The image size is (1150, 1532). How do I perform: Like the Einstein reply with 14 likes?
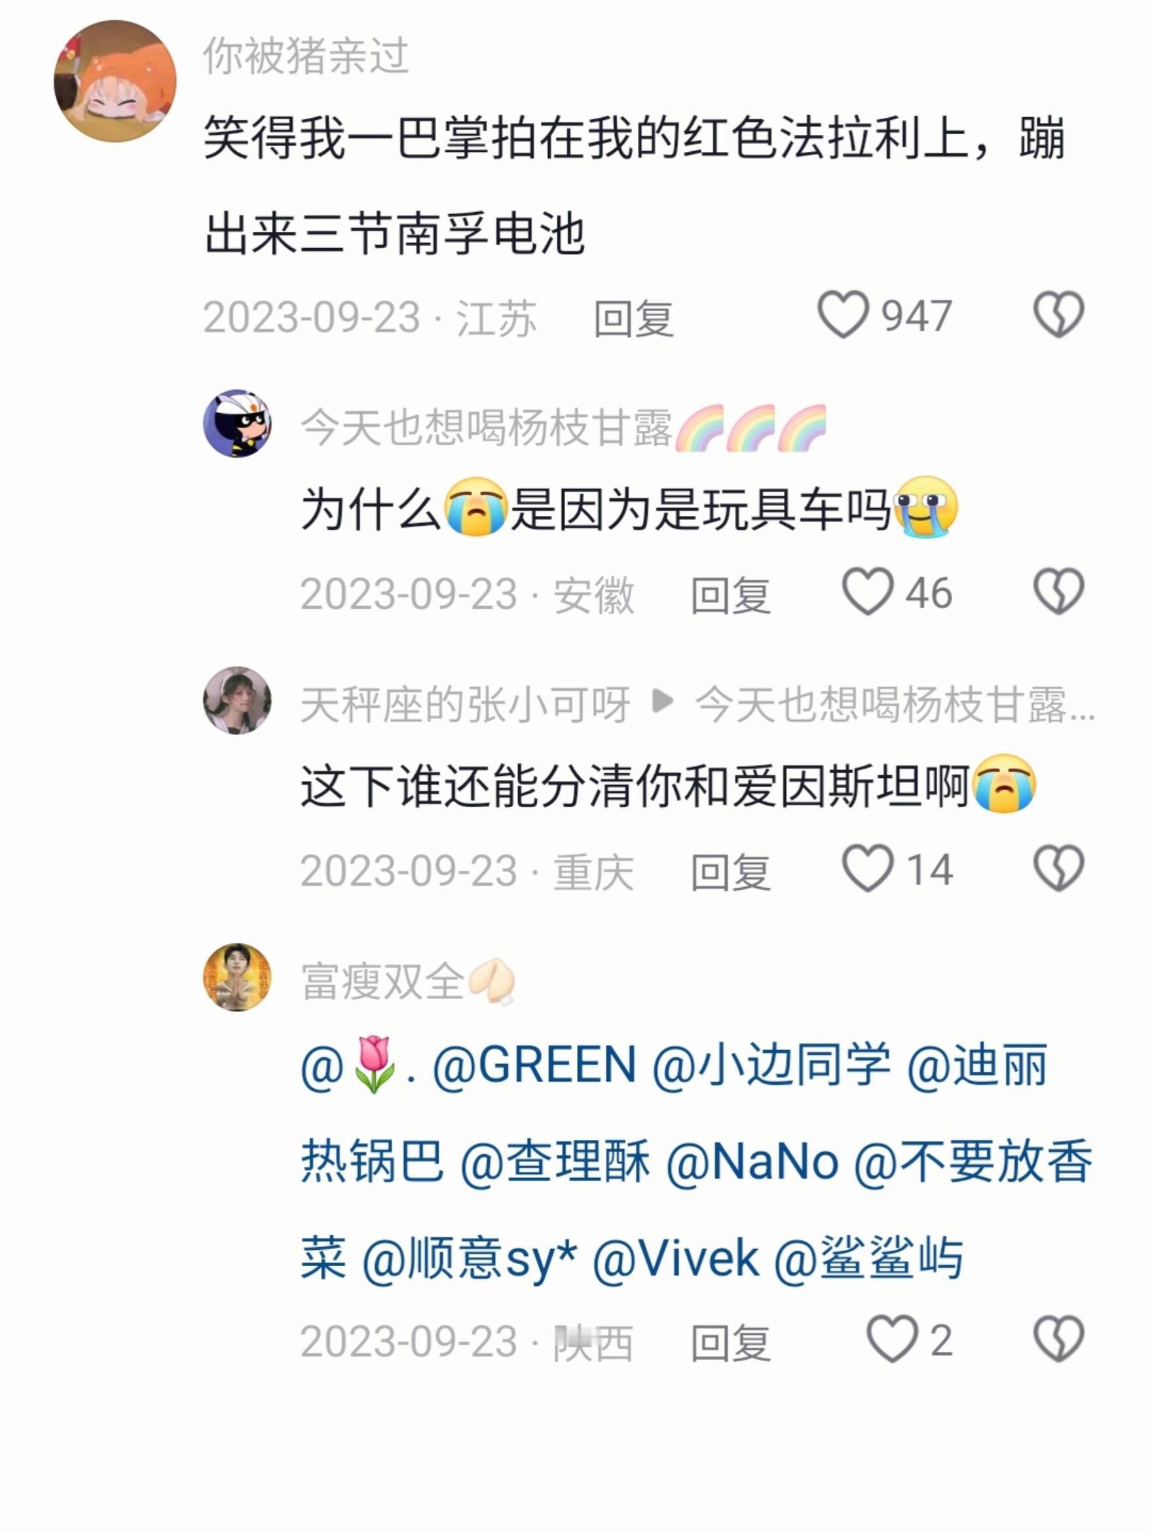click(x=867, y=869)
